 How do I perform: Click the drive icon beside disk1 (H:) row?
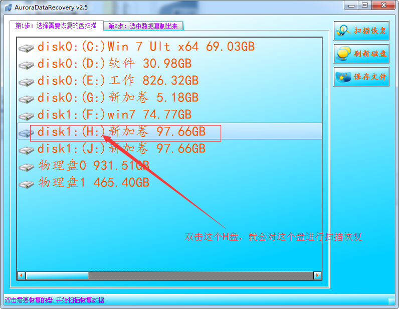coord(26,133)
